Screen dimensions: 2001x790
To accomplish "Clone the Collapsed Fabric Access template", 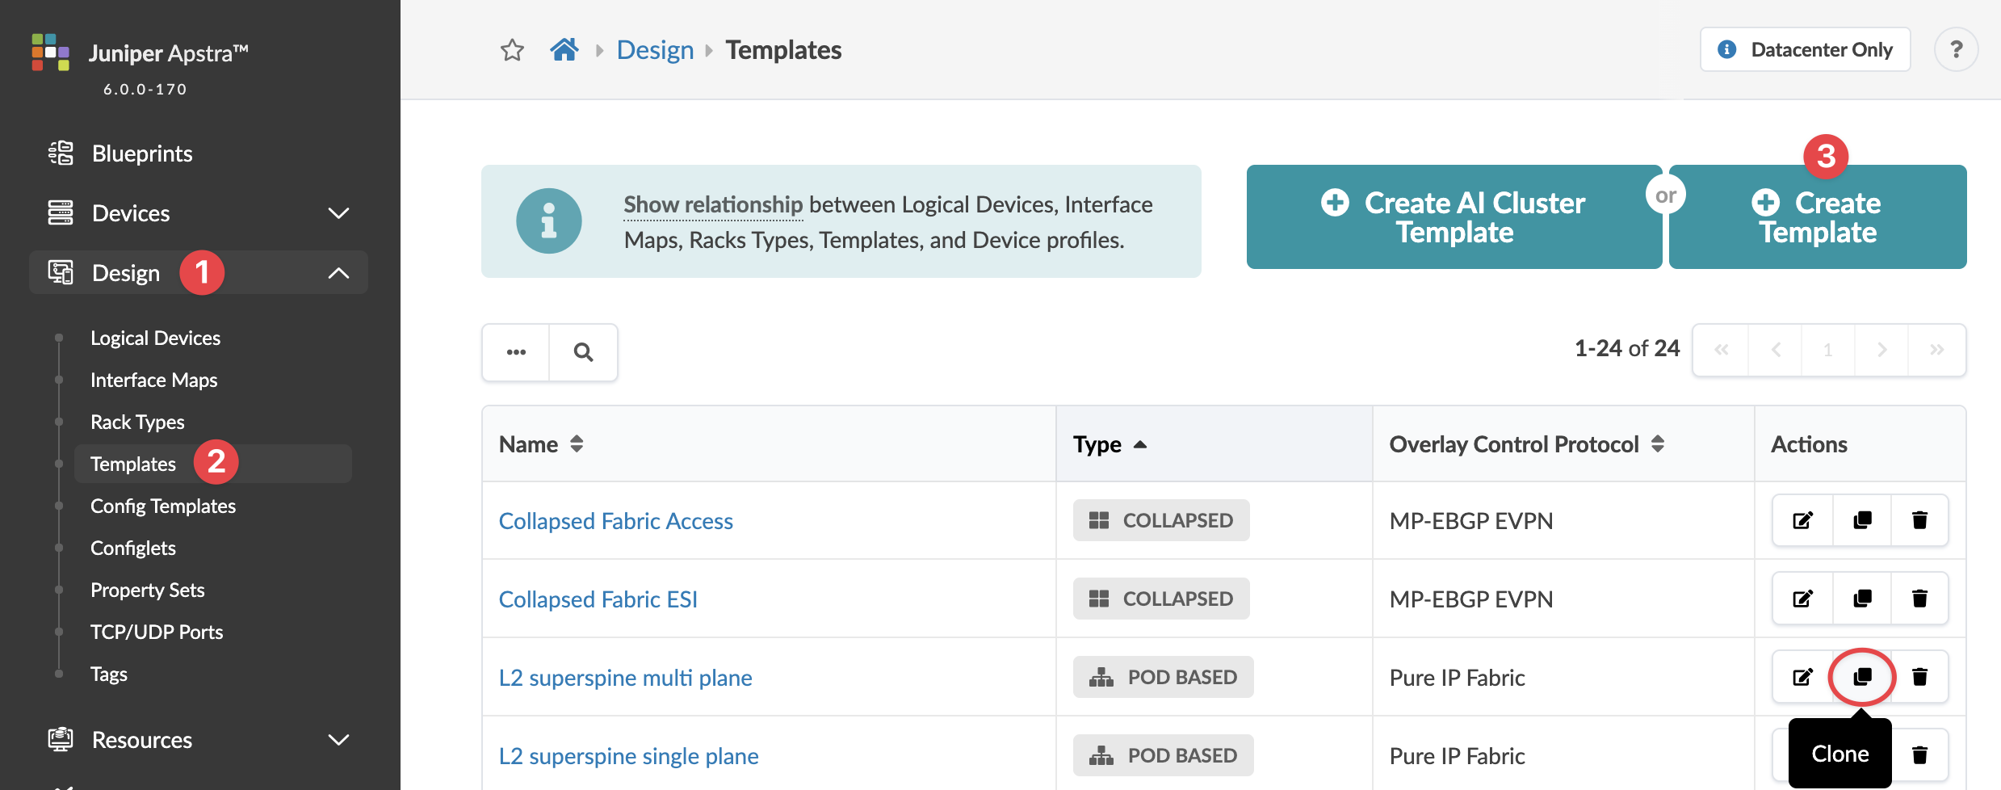I will tap(1862, 520).
